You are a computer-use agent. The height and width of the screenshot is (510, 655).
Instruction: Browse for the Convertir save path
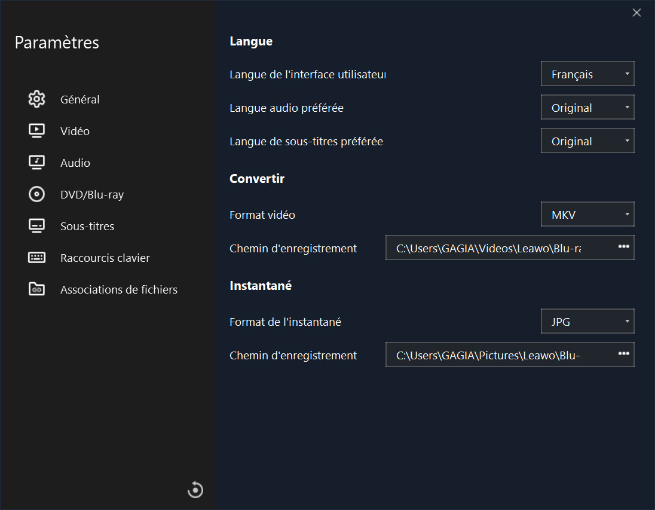point(623,247)
